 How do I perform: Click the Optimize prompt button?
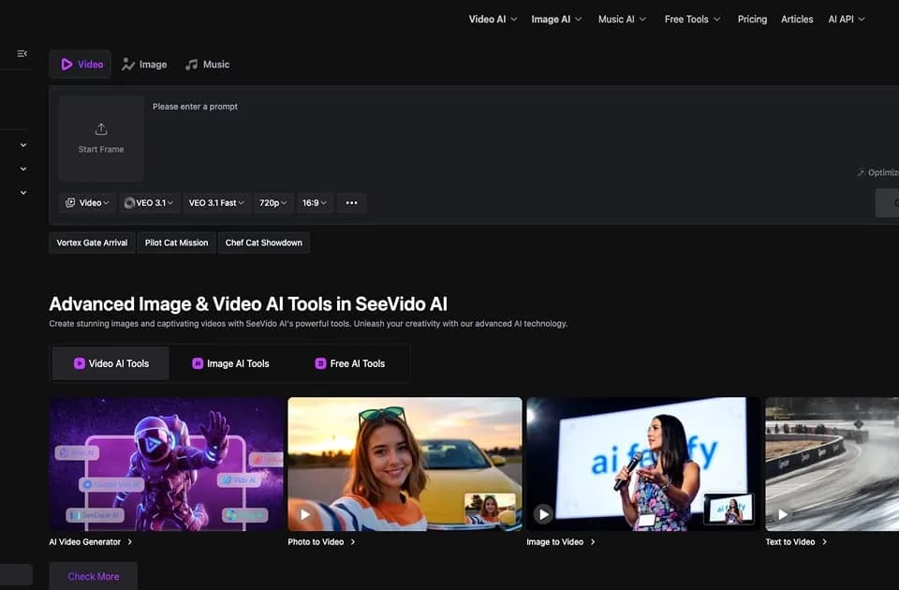(877, 172)
